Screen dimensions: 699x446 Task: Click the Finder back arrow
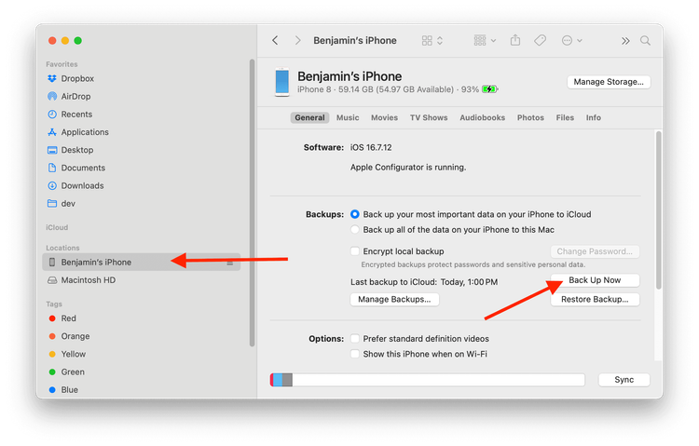click(x=275, y=41)
